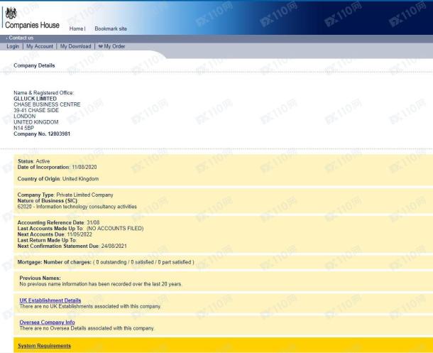
Task: Click the Companies House title text
Action: tap(33, 25)
